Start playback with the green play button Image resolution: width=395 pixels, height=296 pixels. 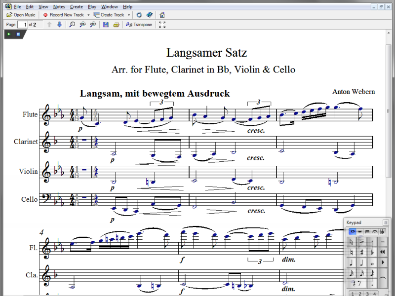(9, 34)
